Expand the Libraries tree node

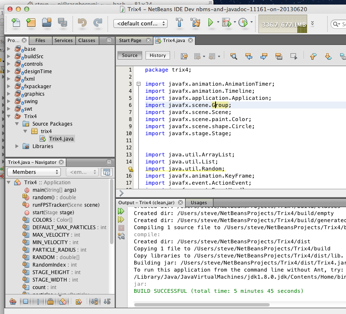tap(17, 146)
